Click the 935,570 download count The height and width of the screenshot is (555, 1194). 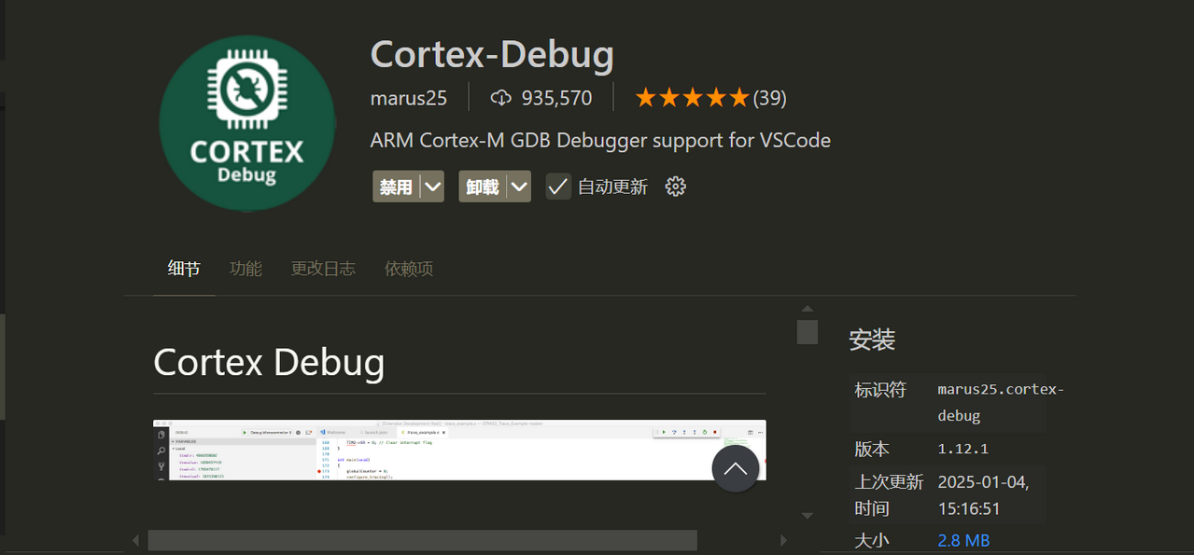(x=557, y=98)
